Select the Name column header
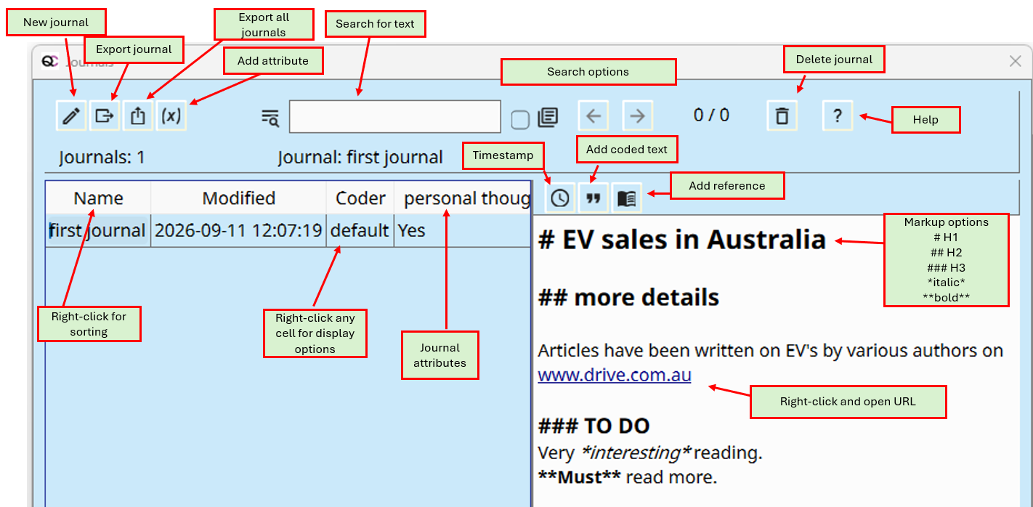Viewport: 1033px width, 507px height. [x=98, y=198]
